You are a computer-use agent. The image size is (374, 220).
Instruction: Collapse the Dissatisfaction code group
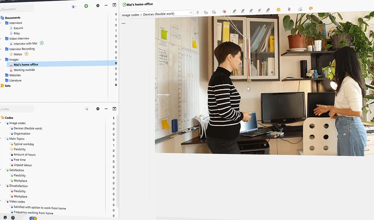[1, 186]
